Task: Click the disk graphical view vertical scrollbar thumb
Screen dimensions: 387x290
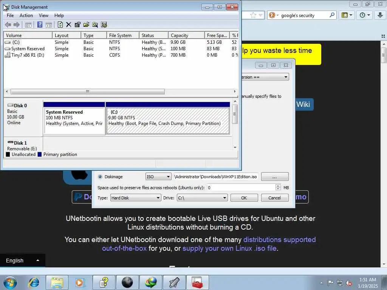Action: pos(235,114)
